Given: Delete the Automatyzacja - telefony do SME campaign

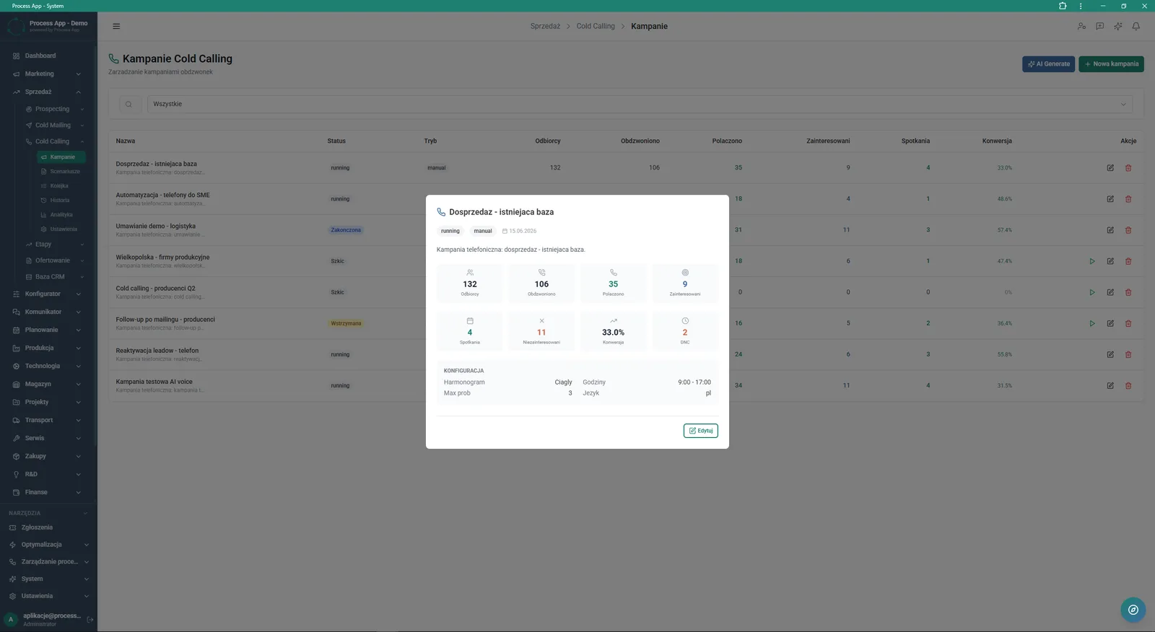Looking at the screenshot, I should click(1128, 198).
